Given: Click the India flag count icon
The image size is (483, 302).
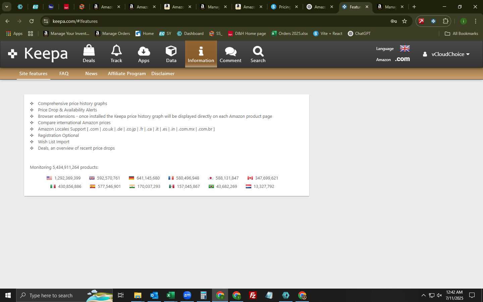Looking at the screenshot, I should click(x=132, y=187).
